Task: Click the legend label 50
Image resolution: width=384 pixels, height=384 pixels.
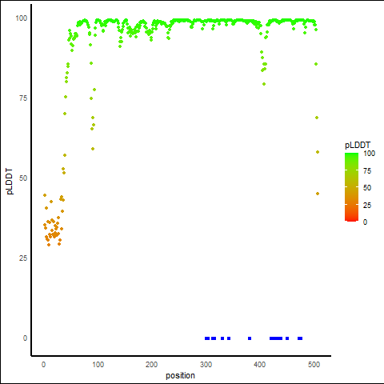Action: (x=367, y=188)
